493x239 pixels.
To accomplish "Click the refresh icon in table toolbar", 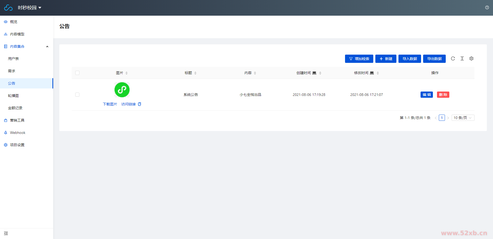I will [453, 59].
